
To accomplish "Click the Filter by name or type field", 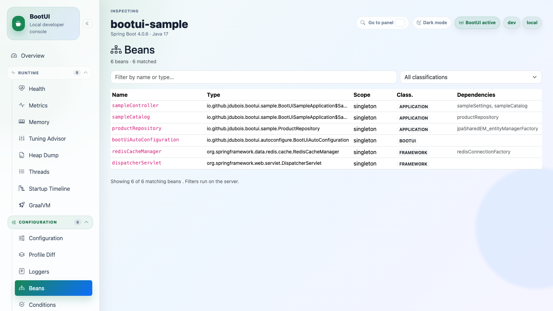I will point(254,77).
